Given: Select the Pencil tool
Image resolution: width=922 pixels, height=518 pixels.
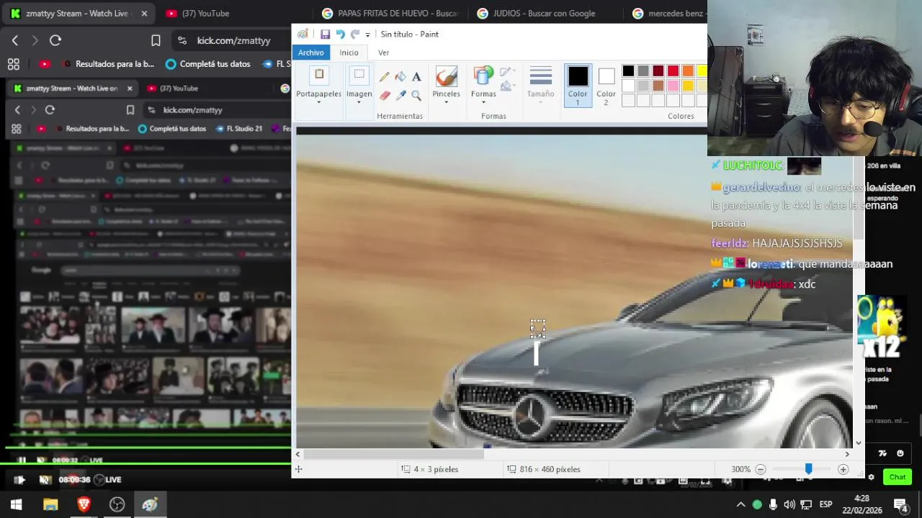Looking at the screenshot, I should 385,77.
